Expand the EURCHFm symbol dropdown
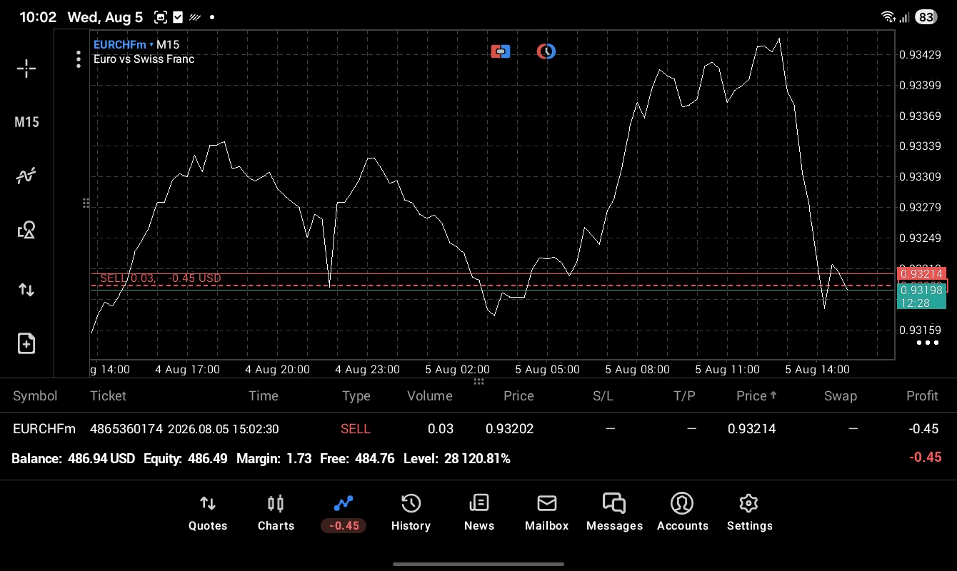Screen dimensions: 957x571 [x=124, y=44]
